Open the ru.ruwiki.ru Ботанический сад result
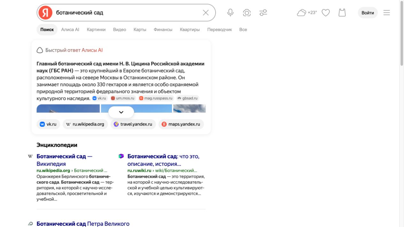Viewport: 404px width, 227px height. [163, 160]
